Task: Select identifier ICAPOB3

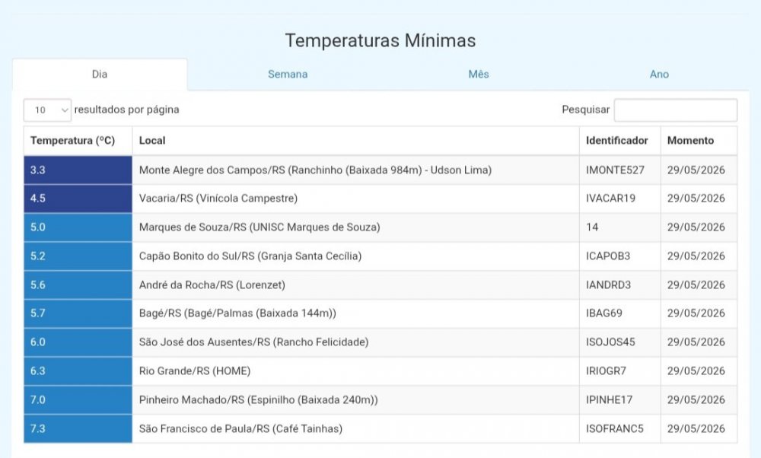Action: click(607, 256)
